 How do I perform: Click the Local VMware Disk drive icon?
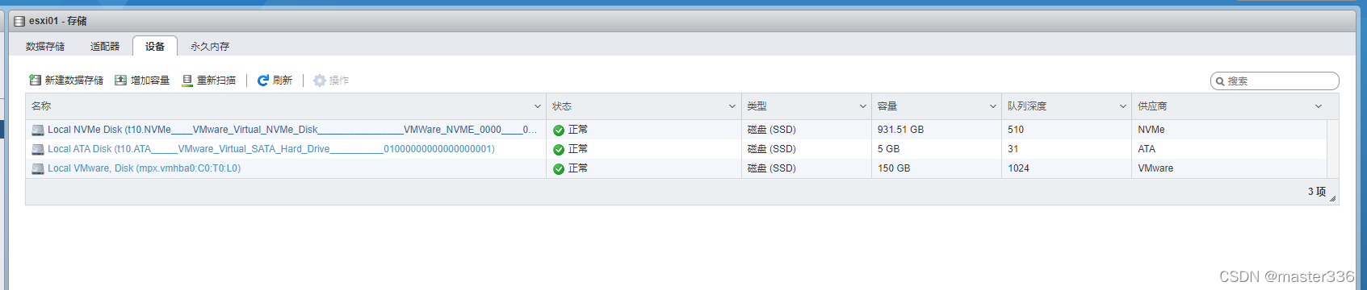pos(38,168)
